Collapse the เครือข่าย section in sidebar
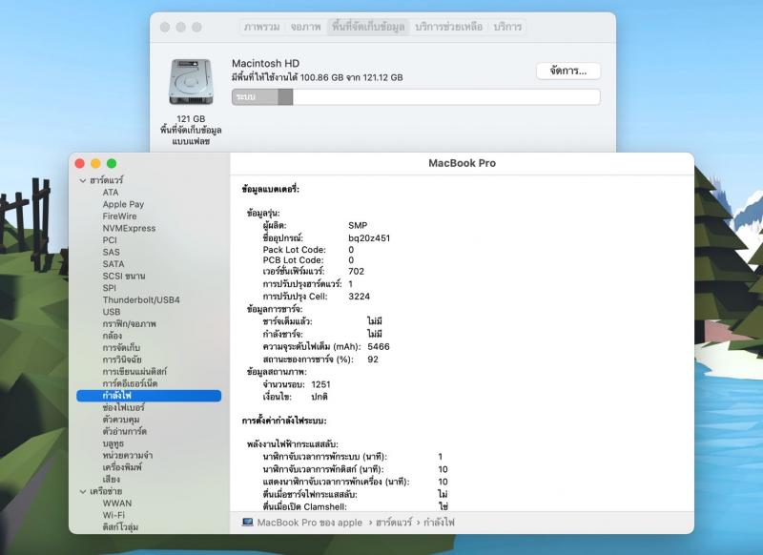This screenshot has height=555, width=763. (83, 492)
